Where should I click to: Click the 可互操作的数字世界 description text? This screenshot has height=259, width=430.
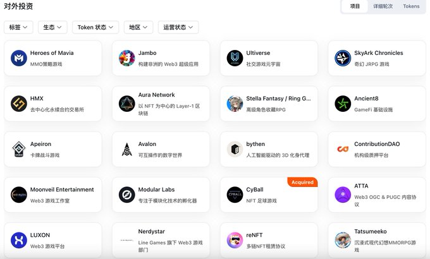click(160, 155)
